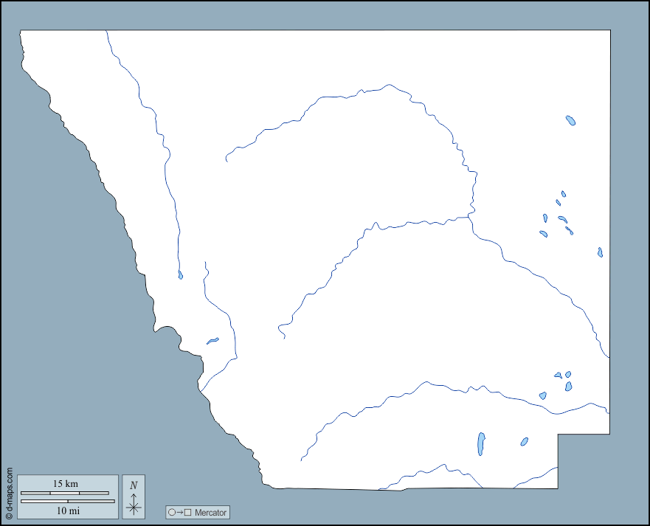Click the Mercator projection circle-to-square icon
The width and height of the screenshot is (650, 526).
(x=180, y=513)
